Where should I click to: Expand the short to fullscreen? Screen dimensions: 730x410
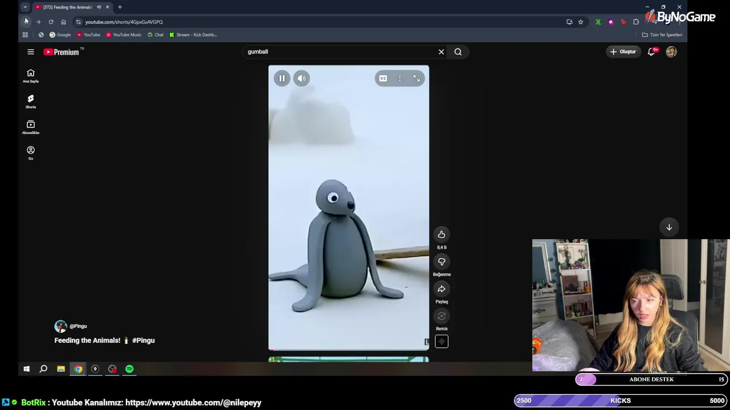pos(416,78)
